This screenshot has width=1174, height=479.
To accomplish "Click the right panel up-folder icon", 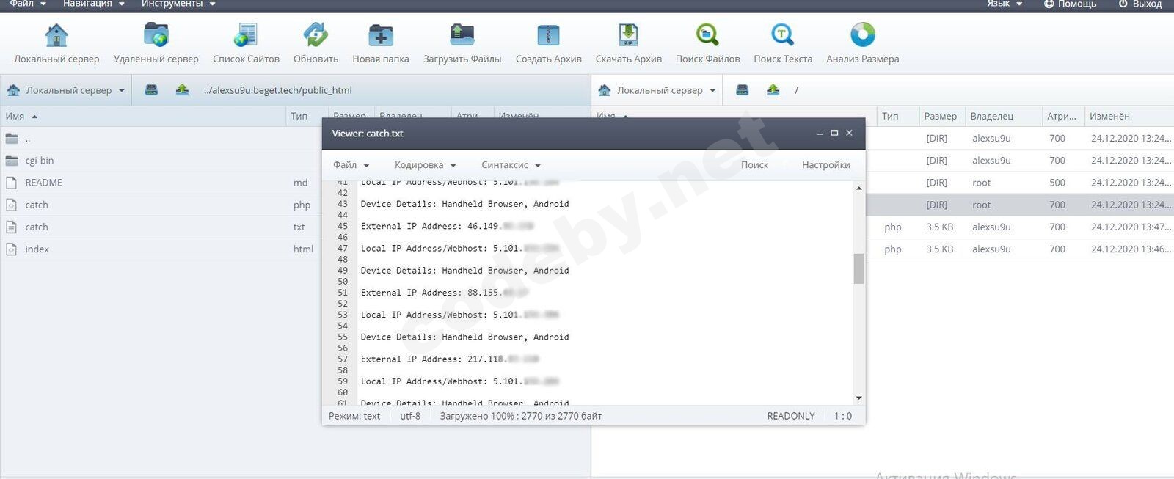I will [773, 90].
